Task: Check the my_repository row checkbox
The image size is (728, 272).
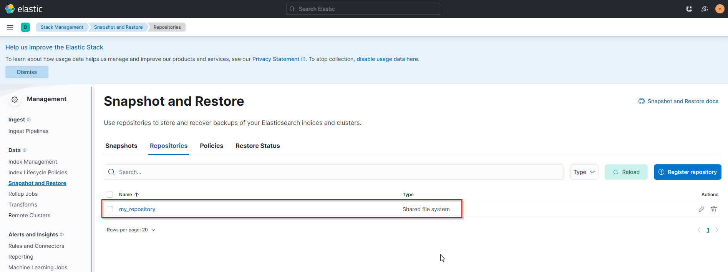Action: click(110, 209)
